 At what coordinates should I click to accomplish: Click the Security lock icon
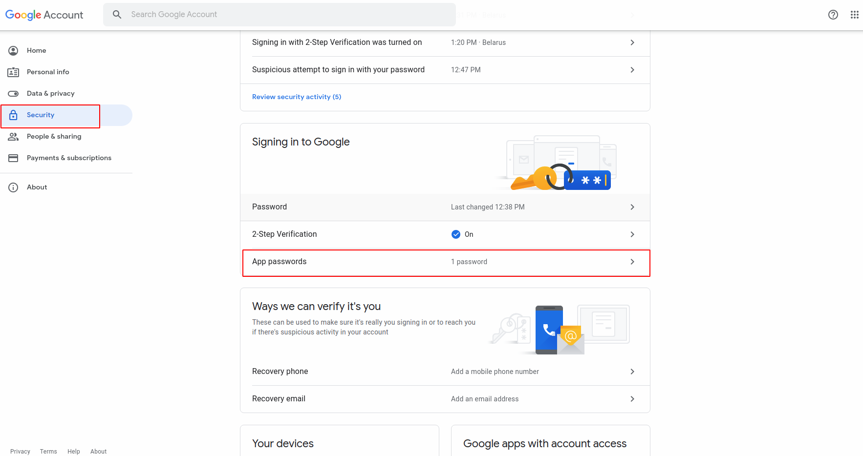coord(13,115)
